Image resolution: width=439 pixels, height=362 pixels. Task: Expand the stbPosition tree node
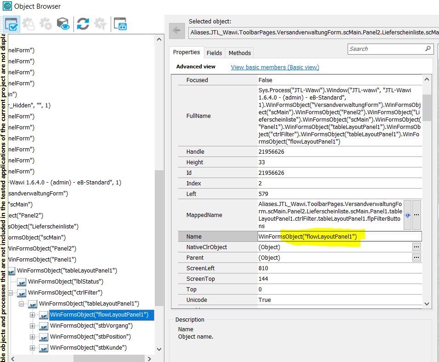pyautogui.click(x=32, y=337)
